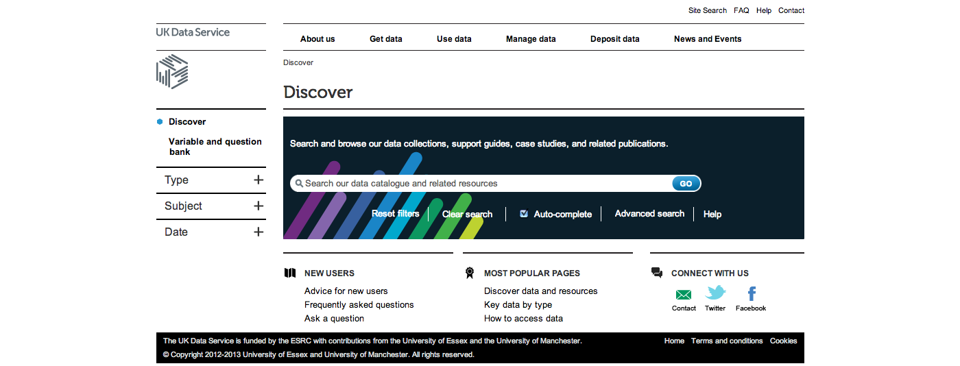The image size is (960, 366).
Task: Click the green Contact envelope icon
Action: click(x=684, y=295)
